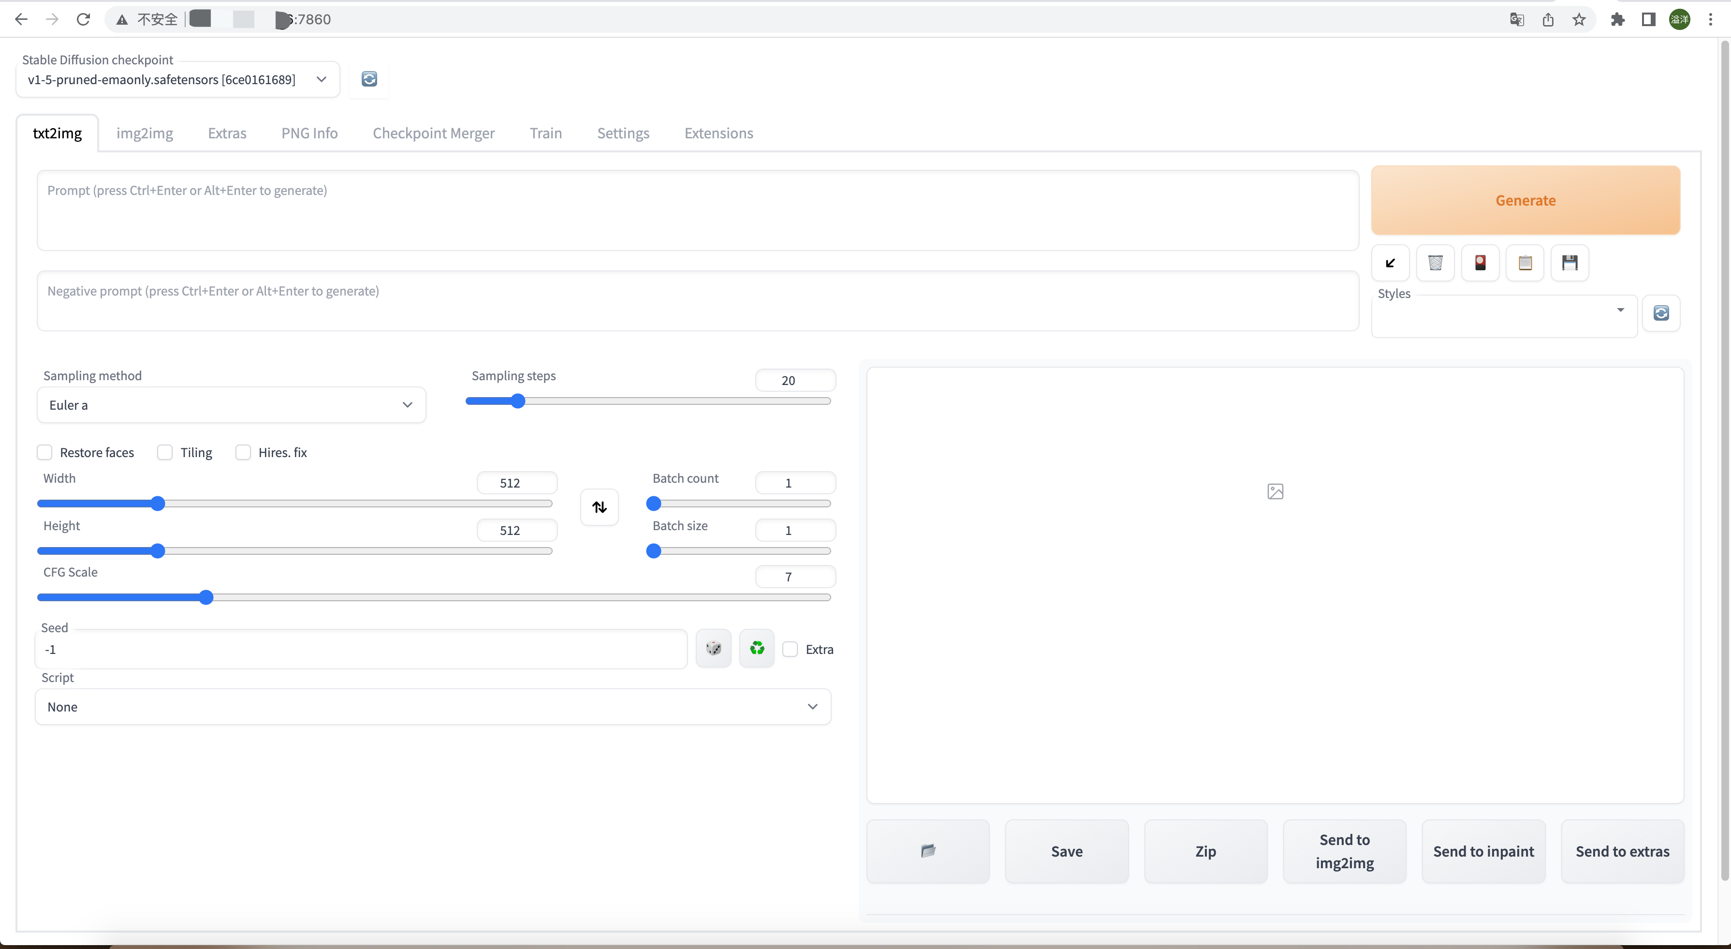This screenshot has width=1731, height=949.
Task: Click Send to extras
Action: (x=1622, y=851)
